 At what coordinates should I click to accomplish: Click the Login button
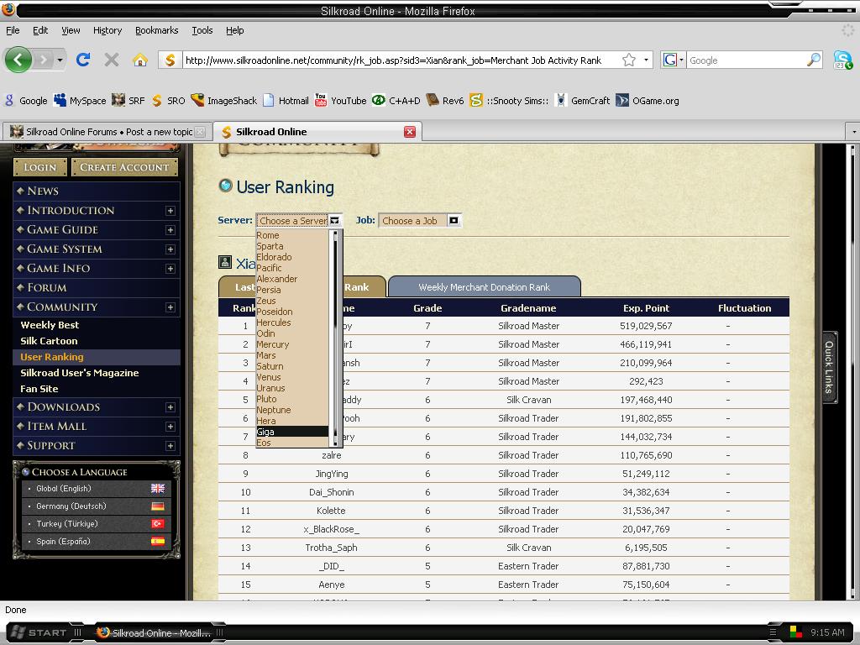(x=39, y=167)
